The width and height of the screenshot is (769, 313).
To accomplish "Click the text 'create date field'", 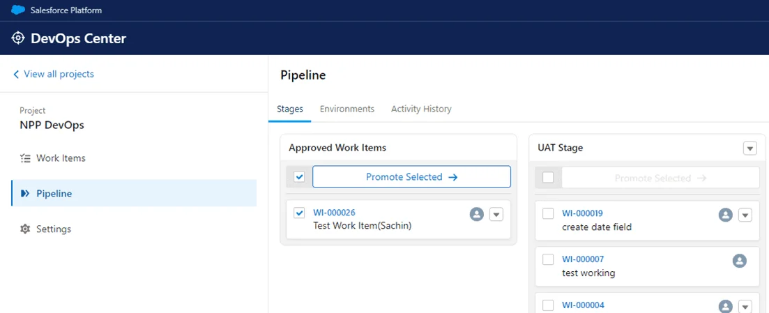I will click(597, 227).
